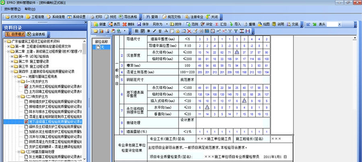Open 帮助(H) menu
This screenshot has height=162, width=362.
tap(30, 9)
